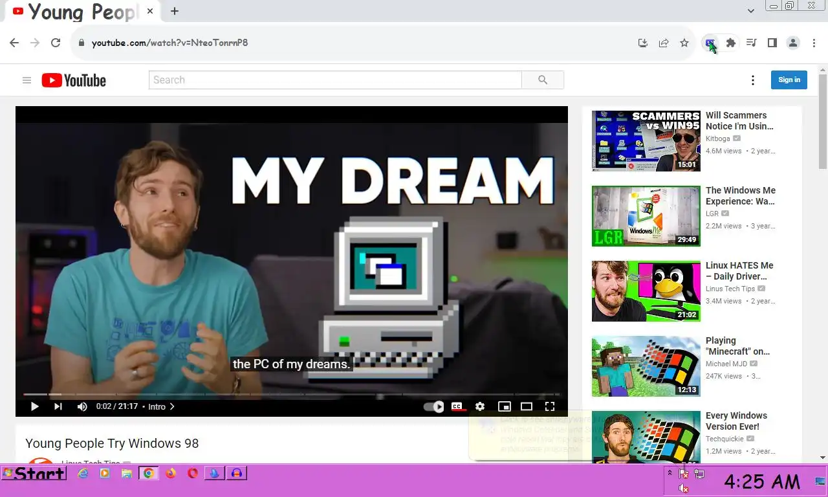This screenshot has width=828, height=497.
Task: Open YouTube settings three-dot menu
Action: tap(752, 80)
